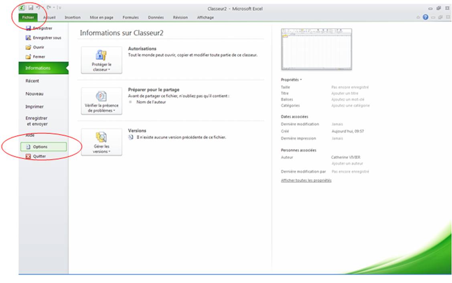Select the Données ribbon tab

[156, 17]
